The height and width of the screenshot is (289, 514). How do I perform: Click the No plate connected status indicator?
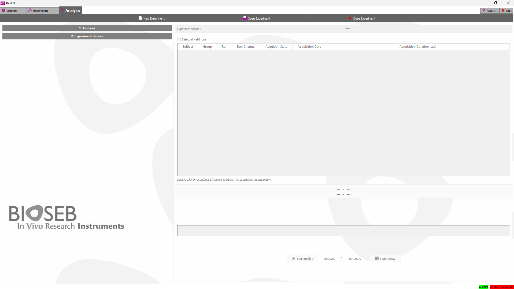(x=501, y=287)
